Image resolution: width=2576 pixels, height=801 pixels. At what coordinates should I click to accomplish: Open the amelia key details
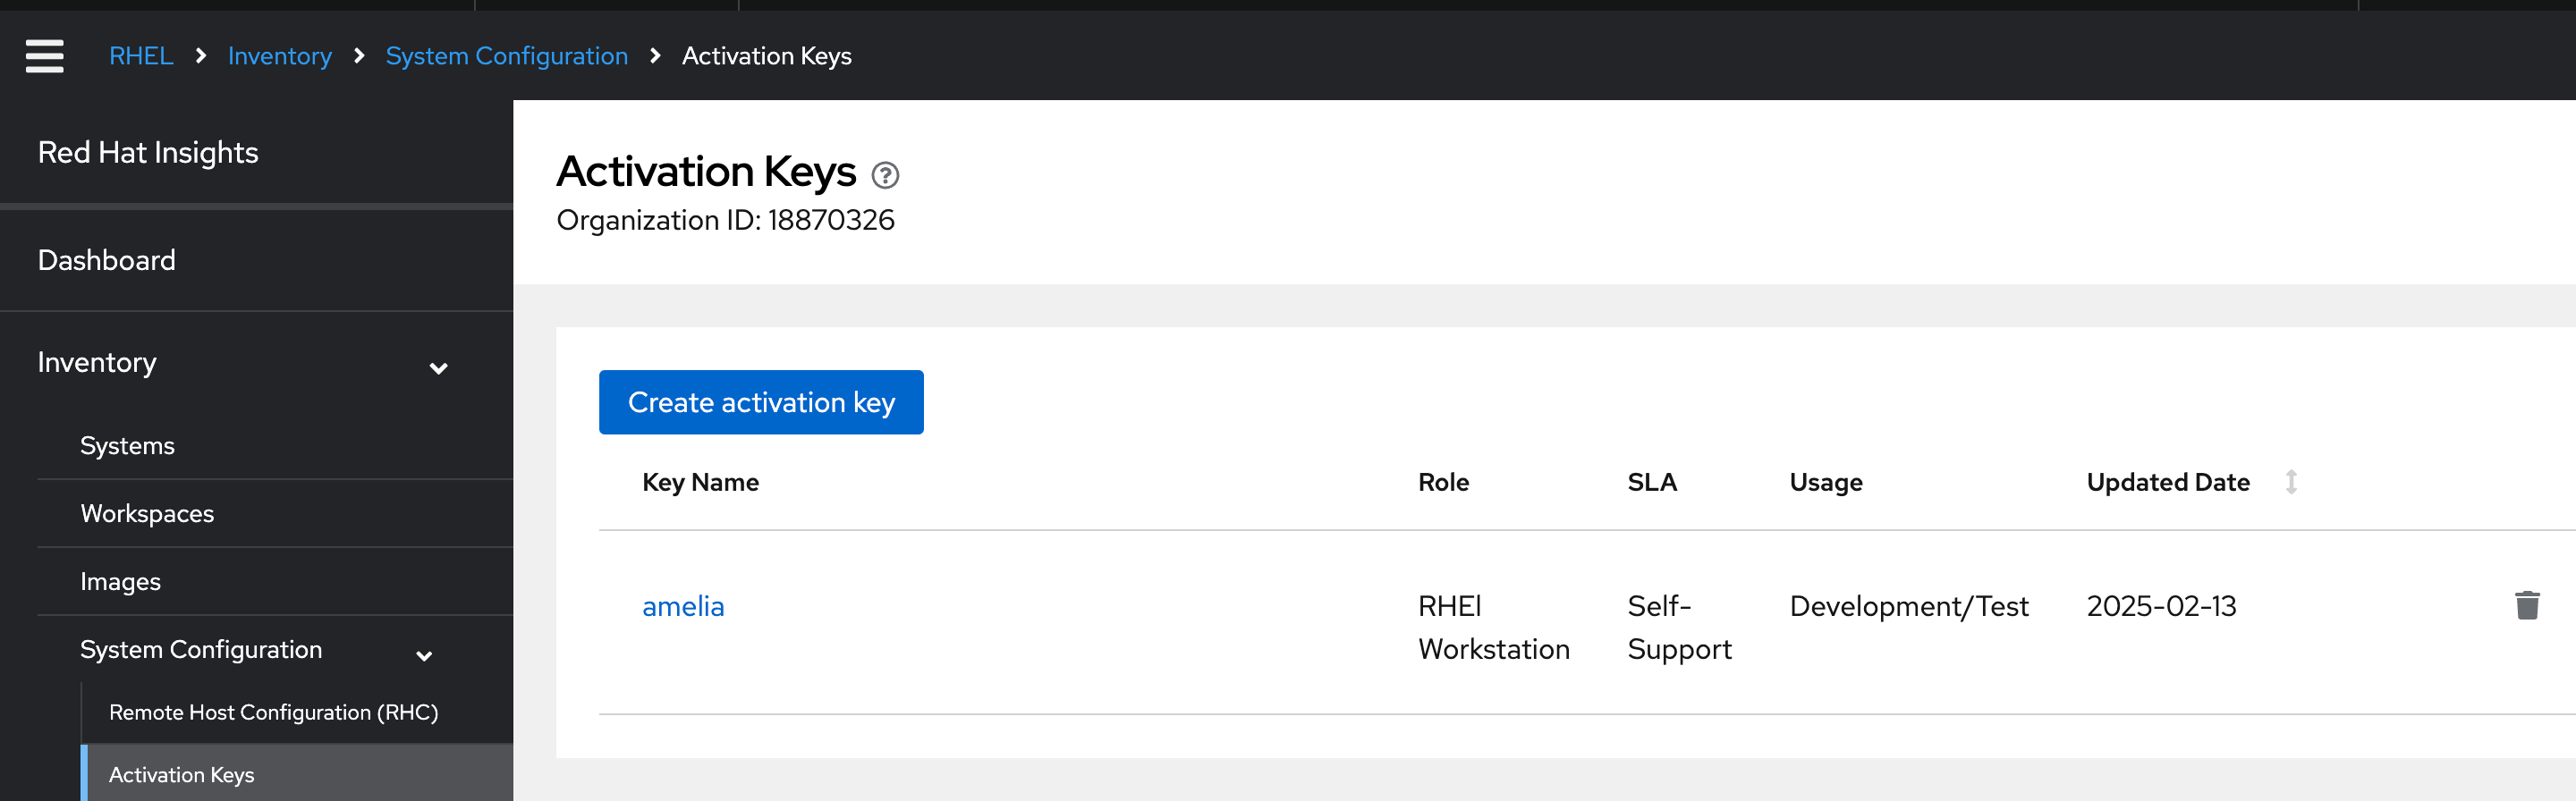[683, 606]
